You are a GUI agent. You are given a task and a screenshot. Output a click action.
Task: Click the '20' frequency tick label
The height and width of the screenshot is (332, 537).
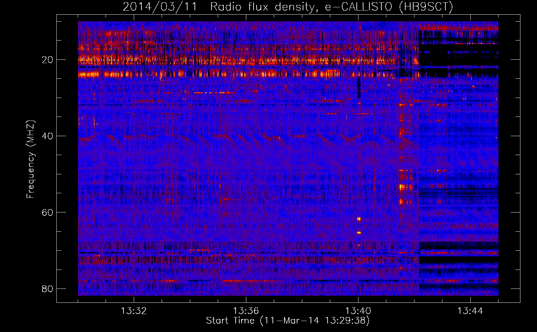47,60
